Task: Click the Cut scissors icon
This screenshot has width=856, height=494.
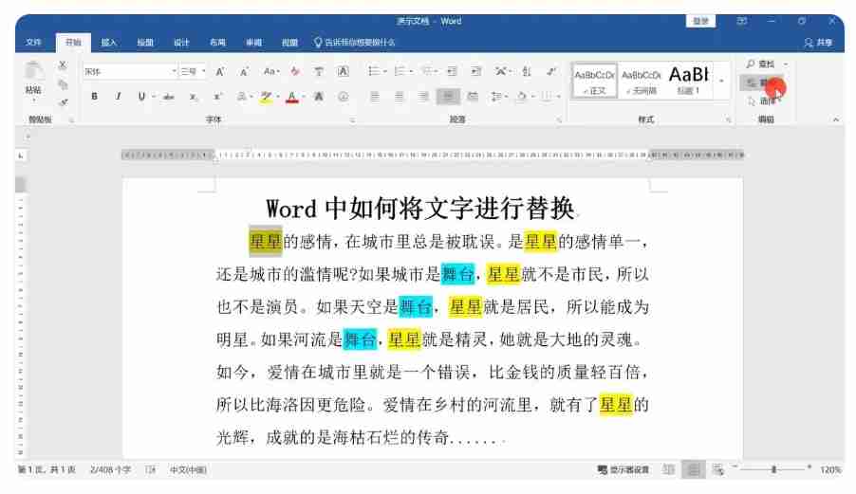Action: (x=63, y=64)
